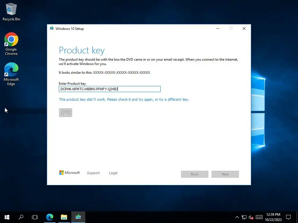Select the Recycle Bin desktop icon
The height and width of the screenshot is (223, 298).
click(x=11, y=12)
